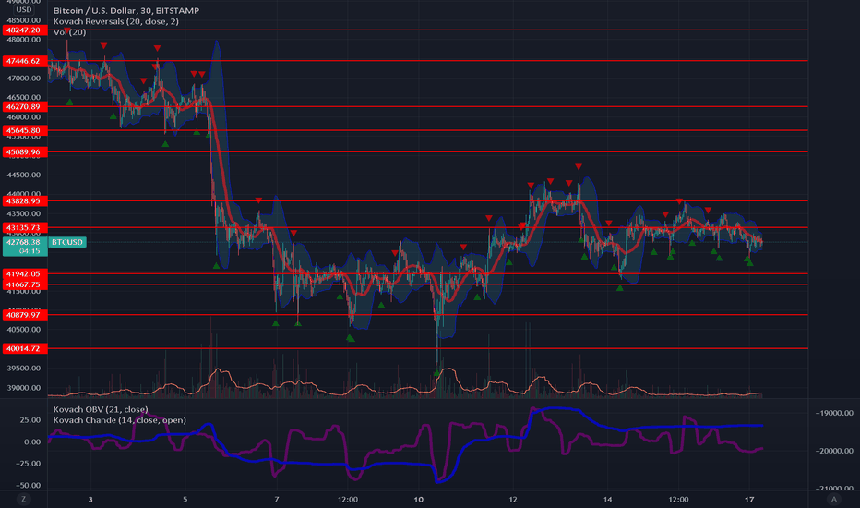Select the Kovach Reversals (20, close, 2) indicator legend
Image resolution: width=860 pixels, height=508 pixels.
pos(115,21)
